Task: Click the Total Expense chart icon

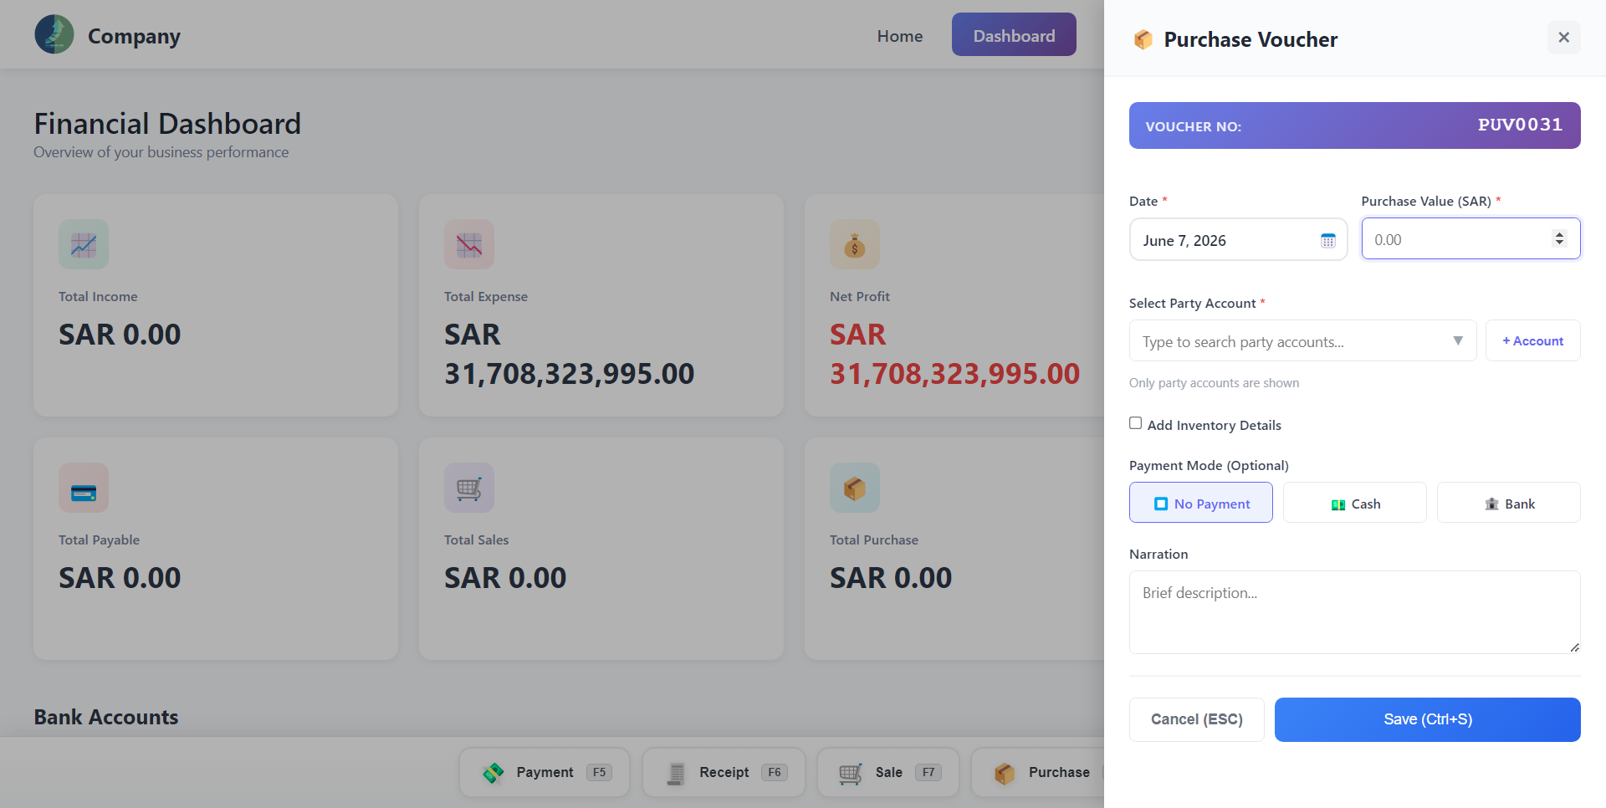Action: [469, 244]
